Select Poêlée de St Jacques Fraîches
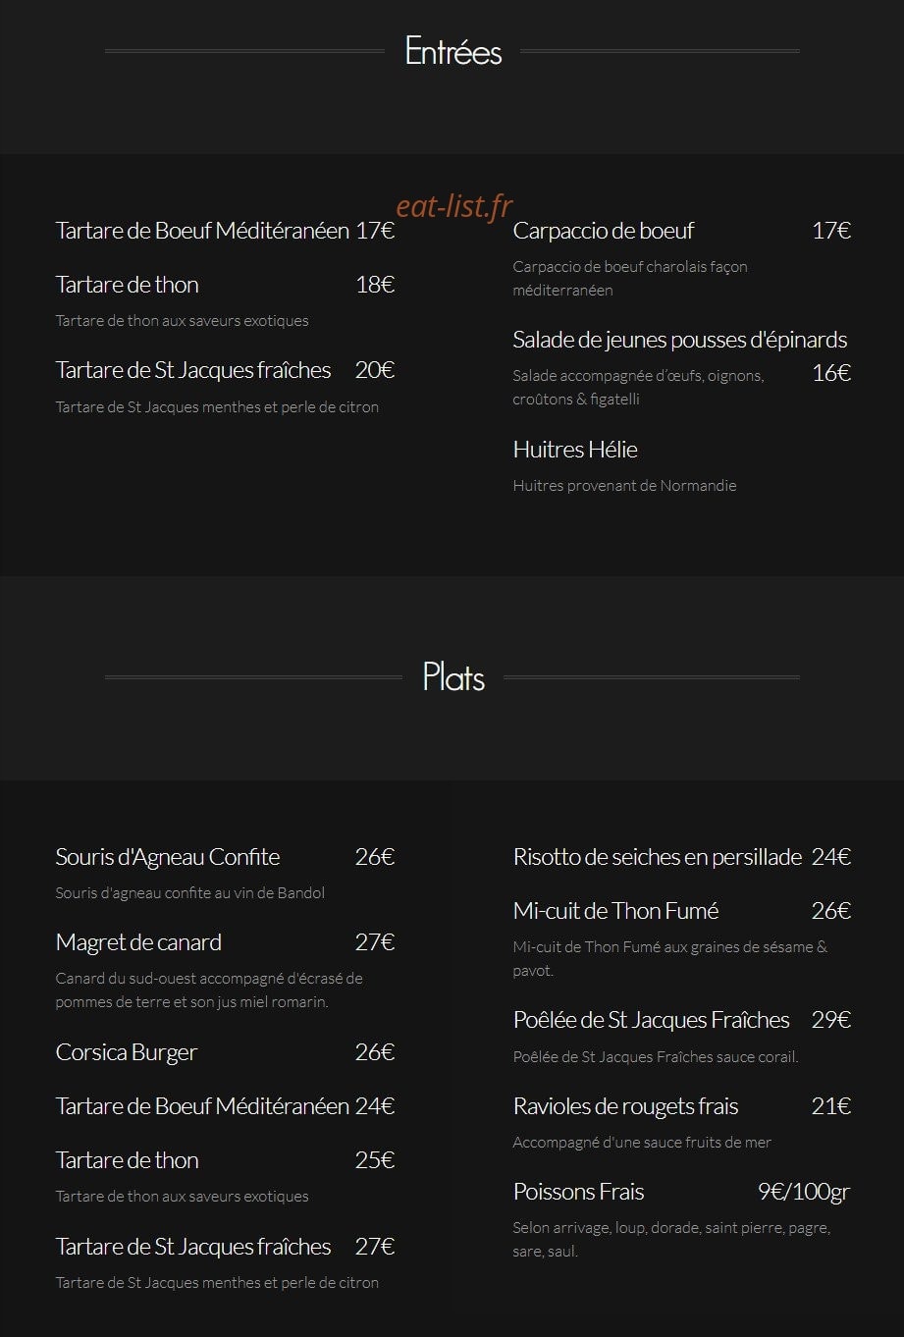 [x=651, y=1020]
